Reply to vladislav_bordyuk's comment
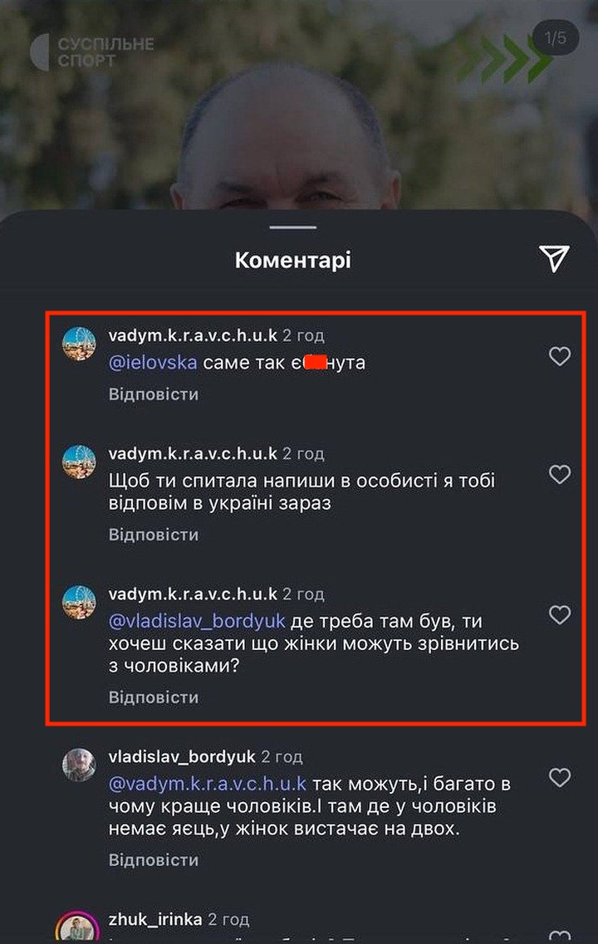 154,859
